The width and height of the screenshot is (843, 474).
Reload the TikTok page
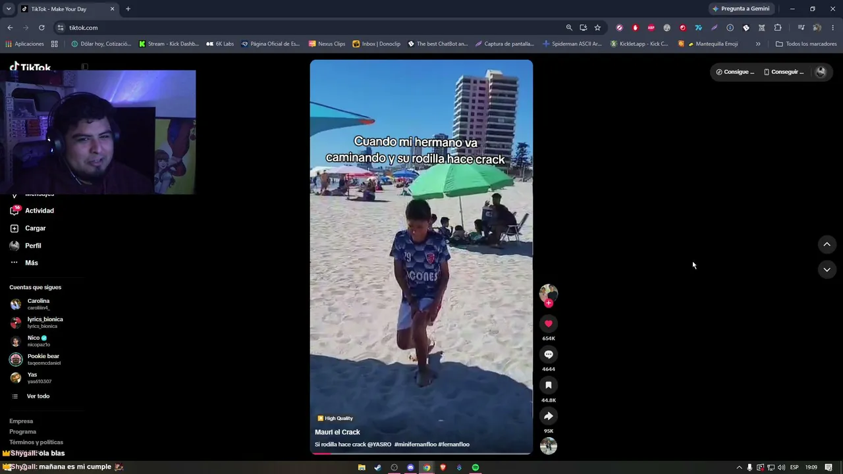click(41, 28)
